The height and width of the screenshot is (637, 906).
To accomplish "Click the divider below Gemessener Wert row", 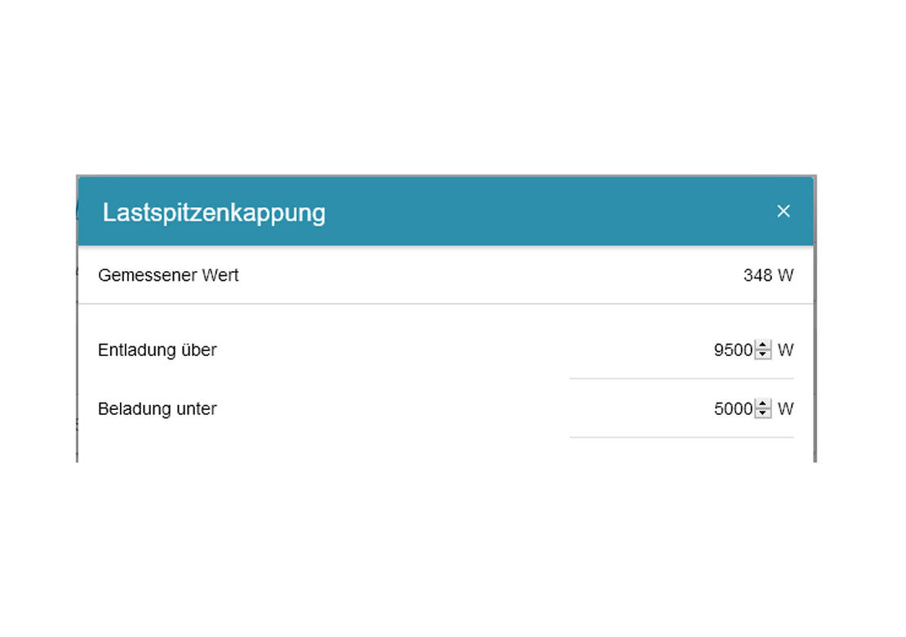I will 446,304.
